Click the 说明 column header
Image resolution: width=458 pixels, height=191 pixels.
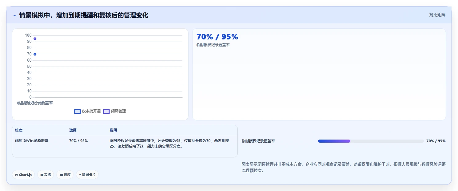tap(114, 130)
